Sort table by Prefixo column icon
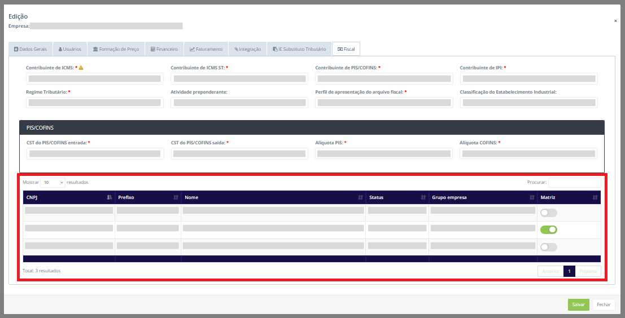This screenshot has width=625, height=318. click(176, 198)
